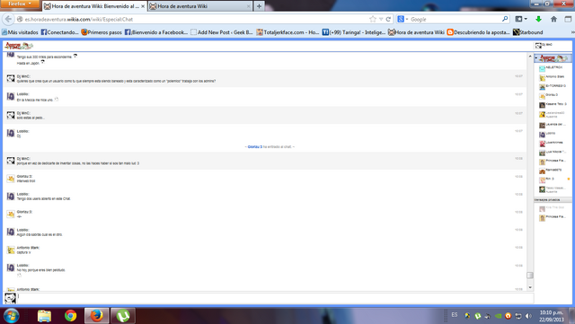575x324 pixels.
Task: Open '(+99) Taringa!' bookmark
Action: coord(353,32)
